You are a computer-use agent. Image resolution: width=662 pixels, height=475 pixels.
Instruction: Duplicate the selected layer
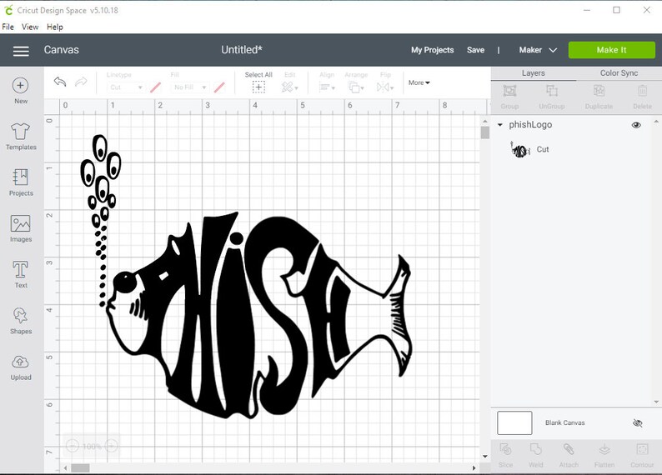(x=599, y=96)
